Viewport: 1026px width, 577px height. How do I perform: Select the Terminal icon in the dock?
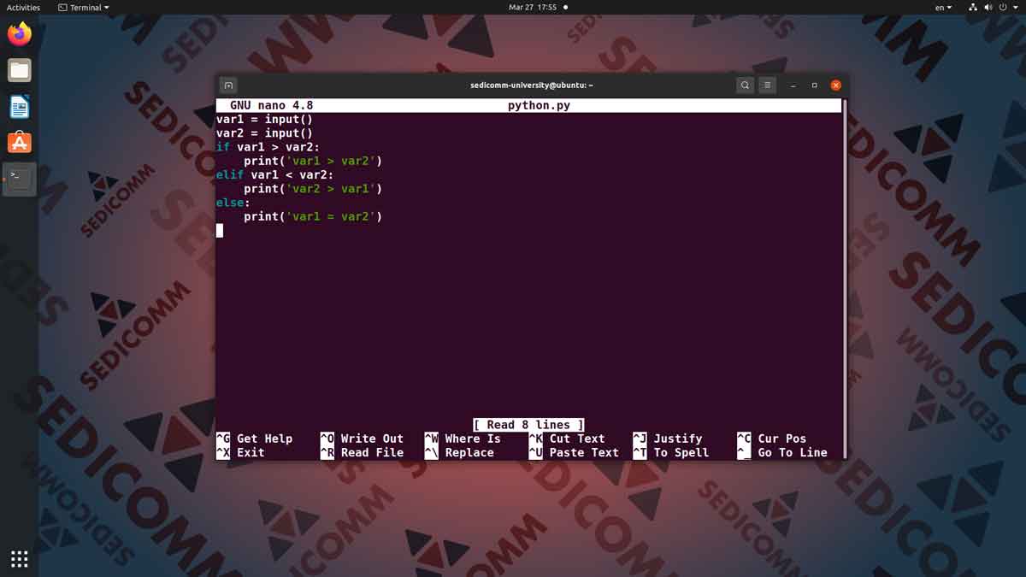tap(20, 179)
